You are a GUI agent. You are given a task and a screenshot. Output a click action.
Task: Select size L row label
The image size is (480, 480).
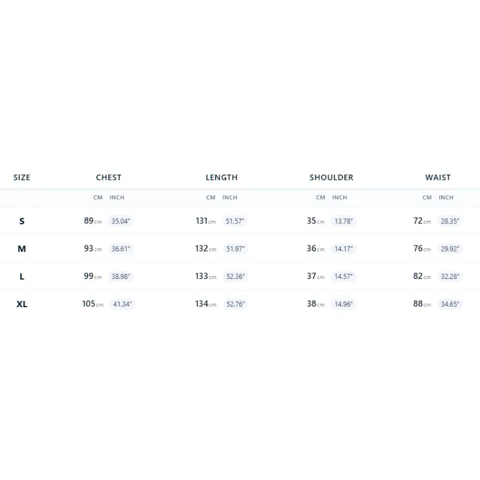tap(22, 277)
